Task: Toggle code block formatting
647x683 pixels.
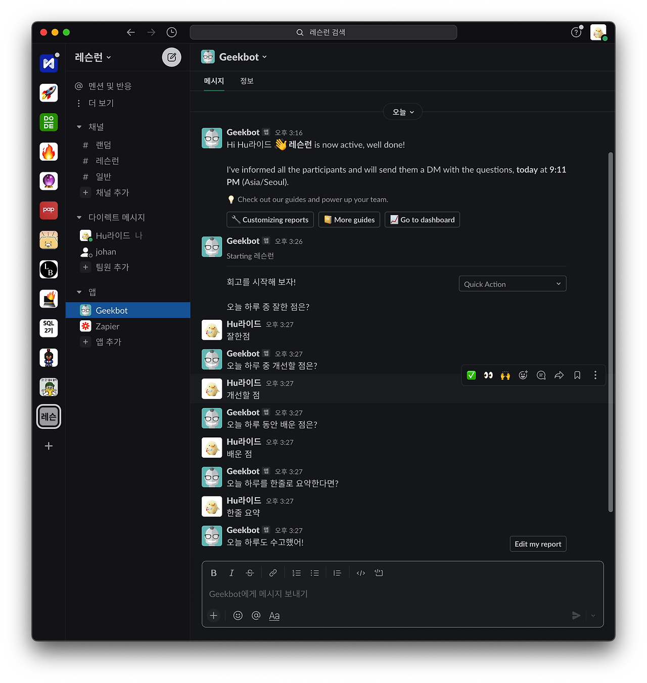Action: (379, 573)
